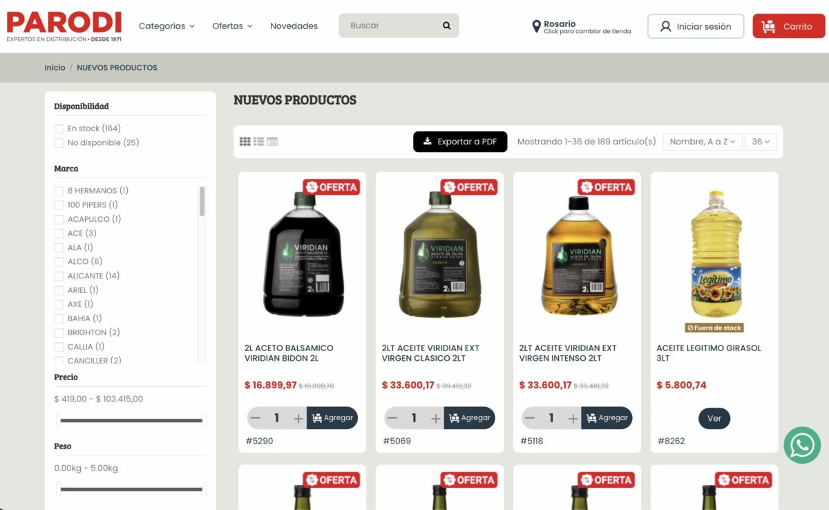The height and width of the screenshot is (510, 829).
Task: Enable the En stock availability filter
Action: (59, 129)
